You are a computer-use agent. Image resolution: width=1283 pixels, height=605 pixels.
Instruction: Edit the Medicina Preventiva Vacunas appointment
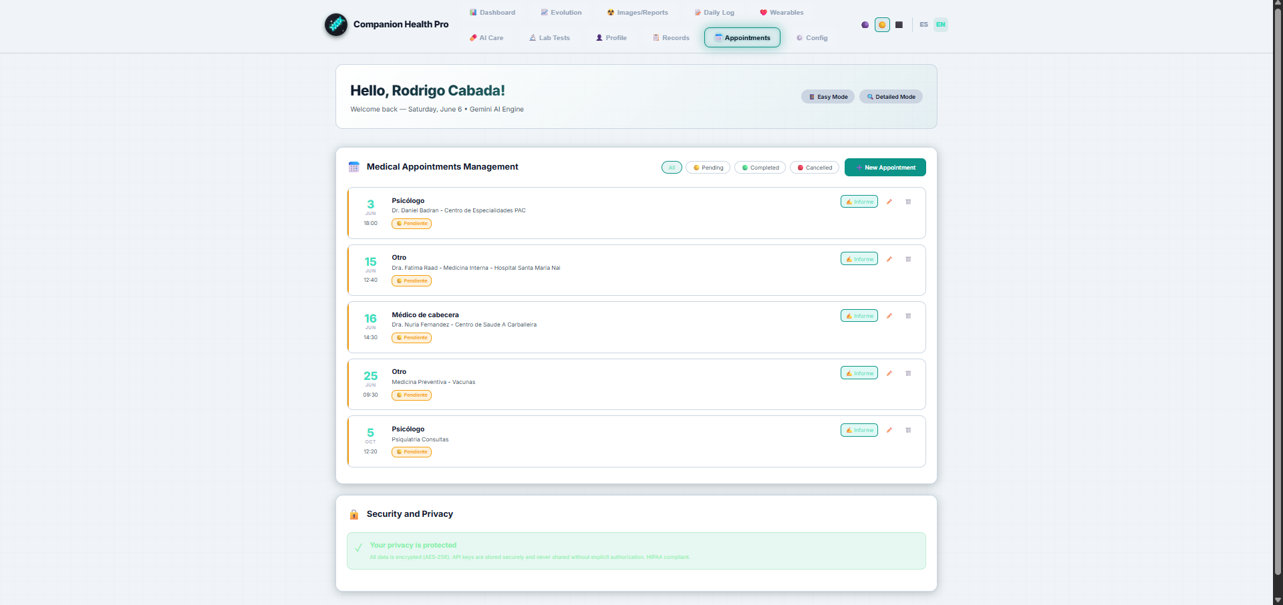tap(889, 373)
